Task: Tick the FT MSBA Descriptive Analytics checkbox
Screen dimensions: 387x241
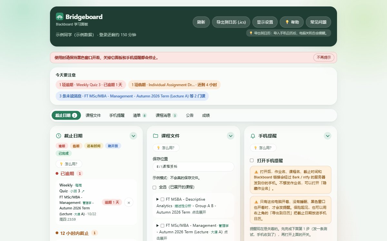Action: [x=163, y=199]
